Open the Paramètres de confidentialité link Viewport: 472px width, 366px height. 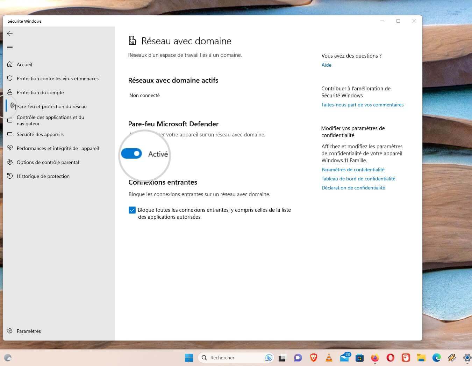tap(353, 170)
